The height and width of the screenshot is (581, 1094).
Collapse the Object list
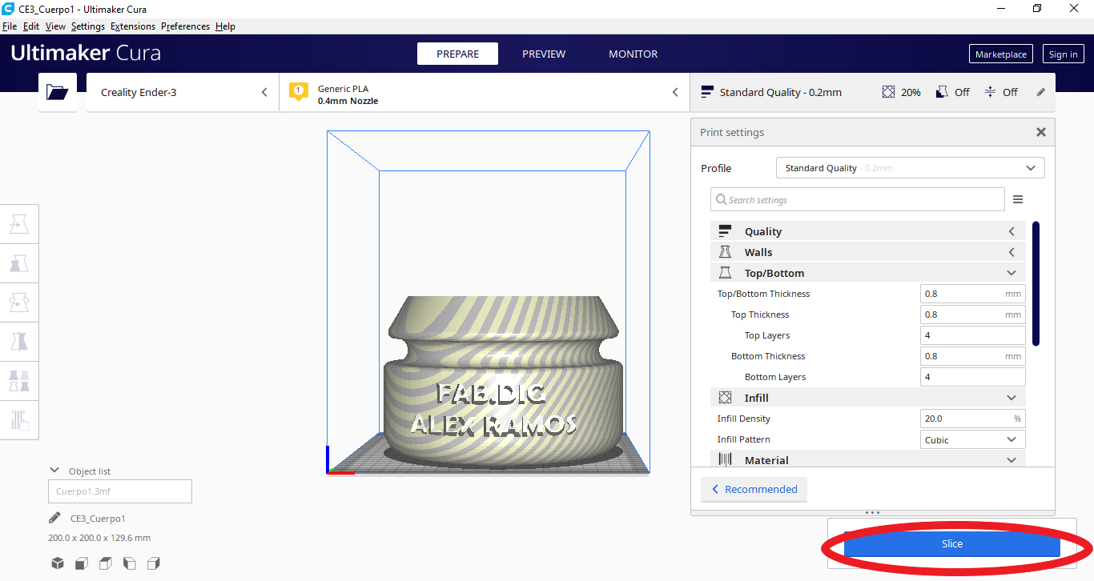point(54,471)
